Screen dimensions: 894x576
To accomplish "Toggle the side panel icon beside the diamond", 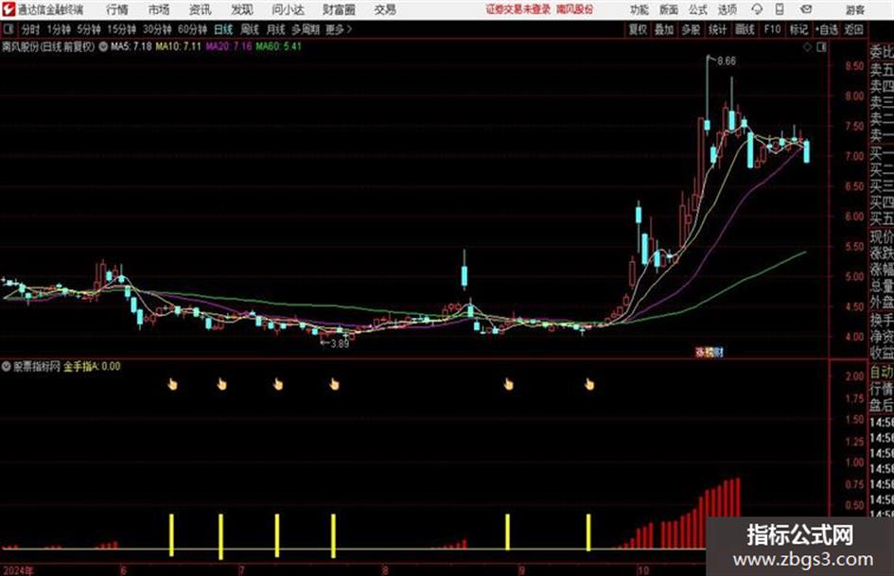I will click(821, 47).
